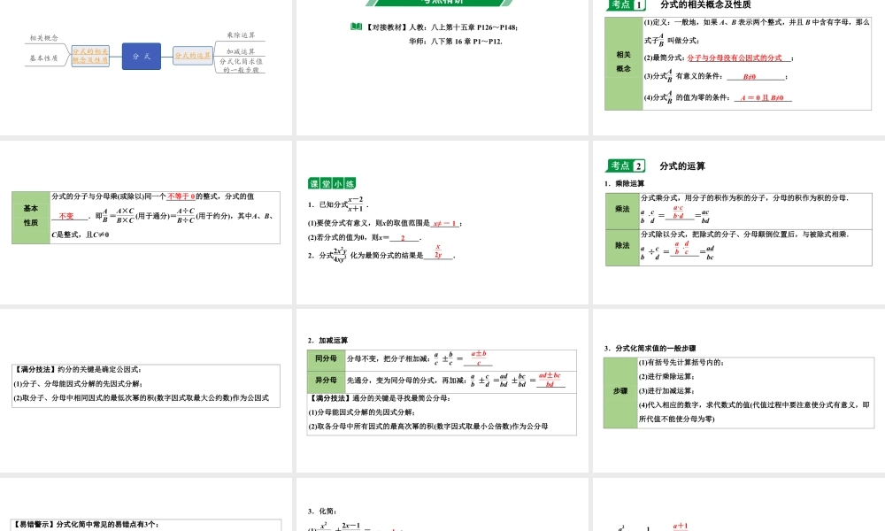Open the 易错警示 slide thumbnail
The width and height of the screenshot is (885, 531).
pos(147,504)
